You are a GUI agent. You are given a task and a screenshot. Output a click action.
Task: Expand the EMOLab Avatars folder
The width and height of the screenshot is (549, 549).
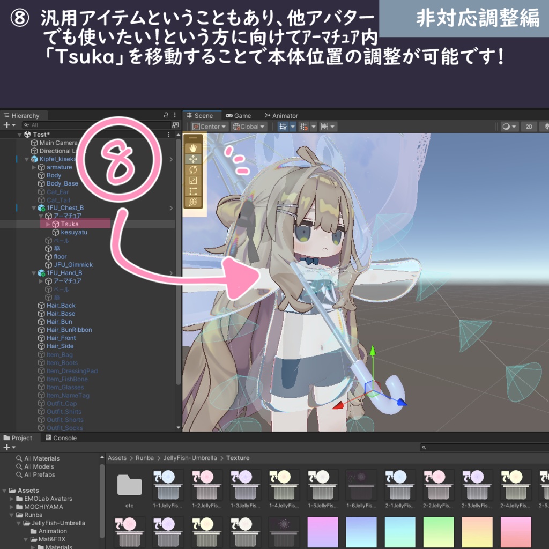(12, 499)
